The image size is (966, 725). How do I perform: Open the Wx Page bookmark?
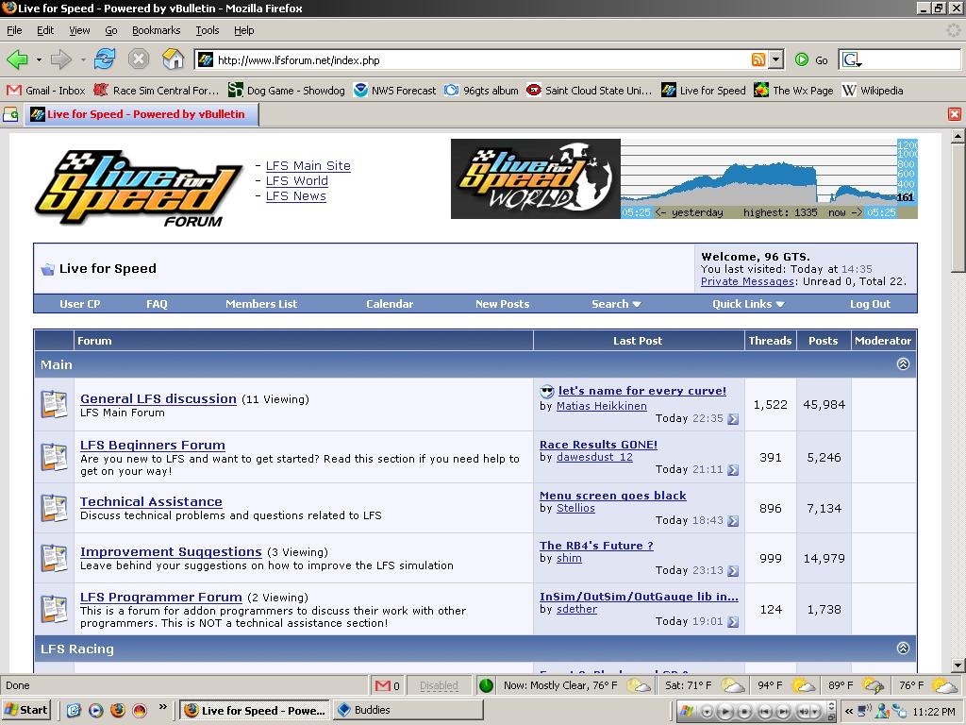click(794, 91)
